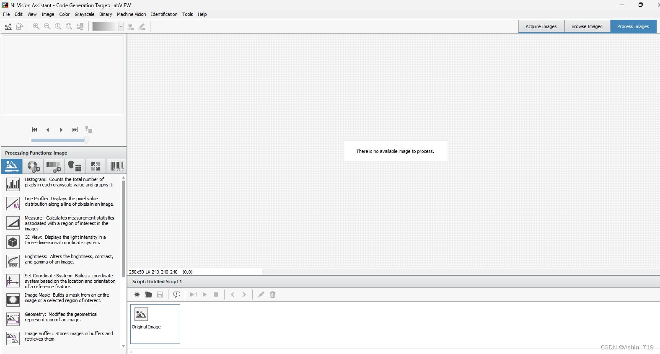Viewport: 660px width, 354px height.
Task: Select the Binary processing functions tab
Action: pos(75,166)
